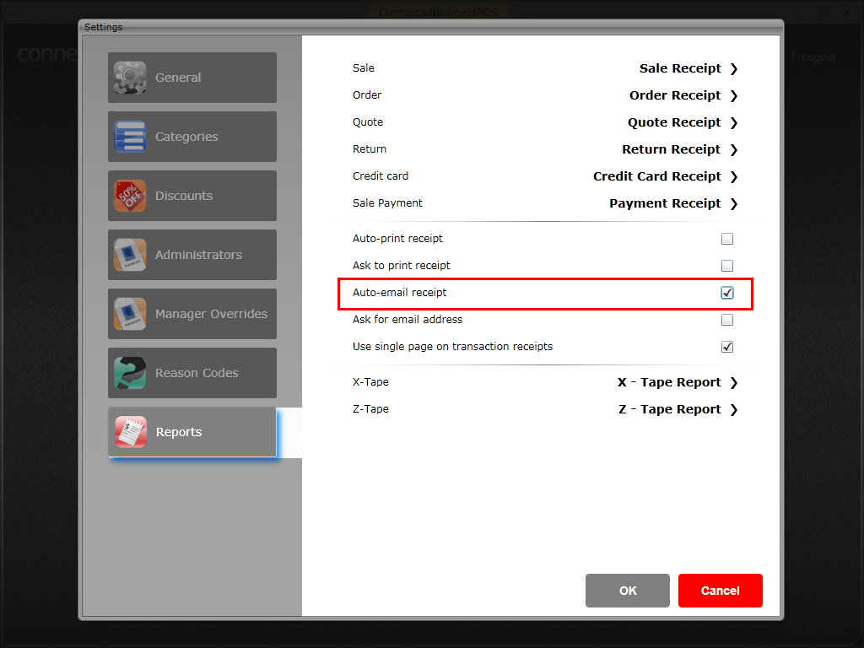Open the Credit Card Receipt chevron
Viewport: 864px width, 648px height.
733,176
